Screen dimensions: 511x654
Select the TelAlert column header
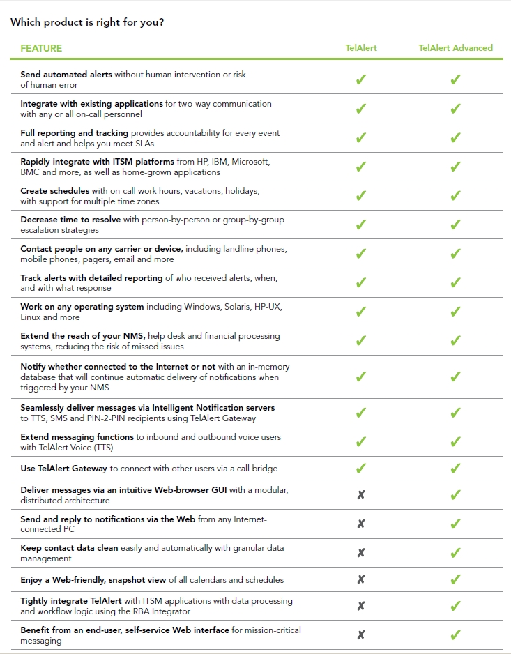coord(361,48)
